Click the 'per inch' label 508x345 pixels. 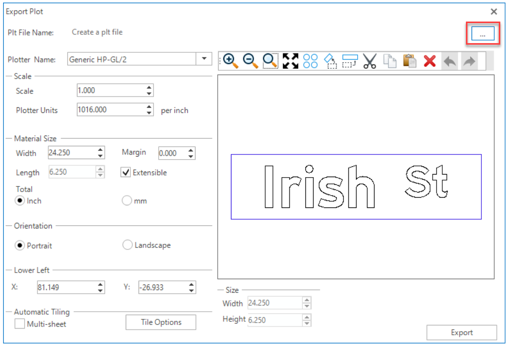tap(174, 110)
